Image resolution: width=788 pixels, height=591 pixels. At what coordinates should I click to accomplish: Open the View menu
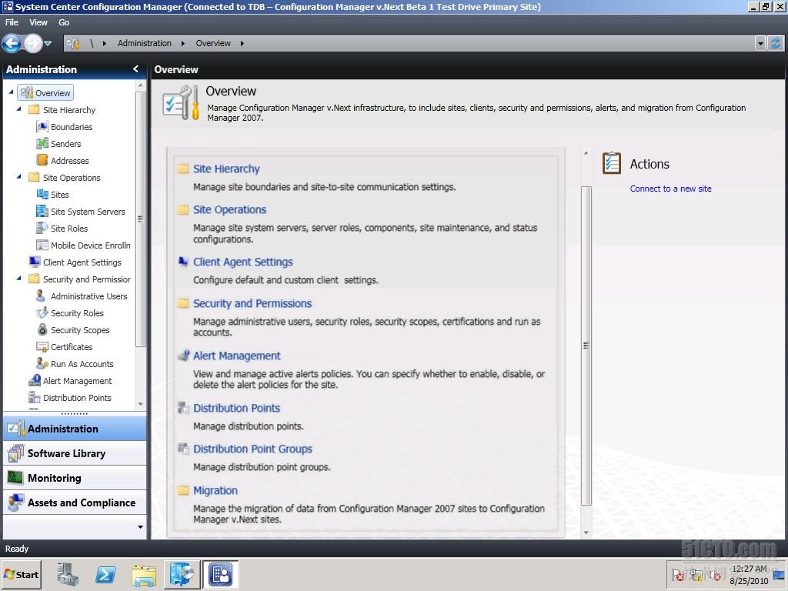(x=38, y=22)
